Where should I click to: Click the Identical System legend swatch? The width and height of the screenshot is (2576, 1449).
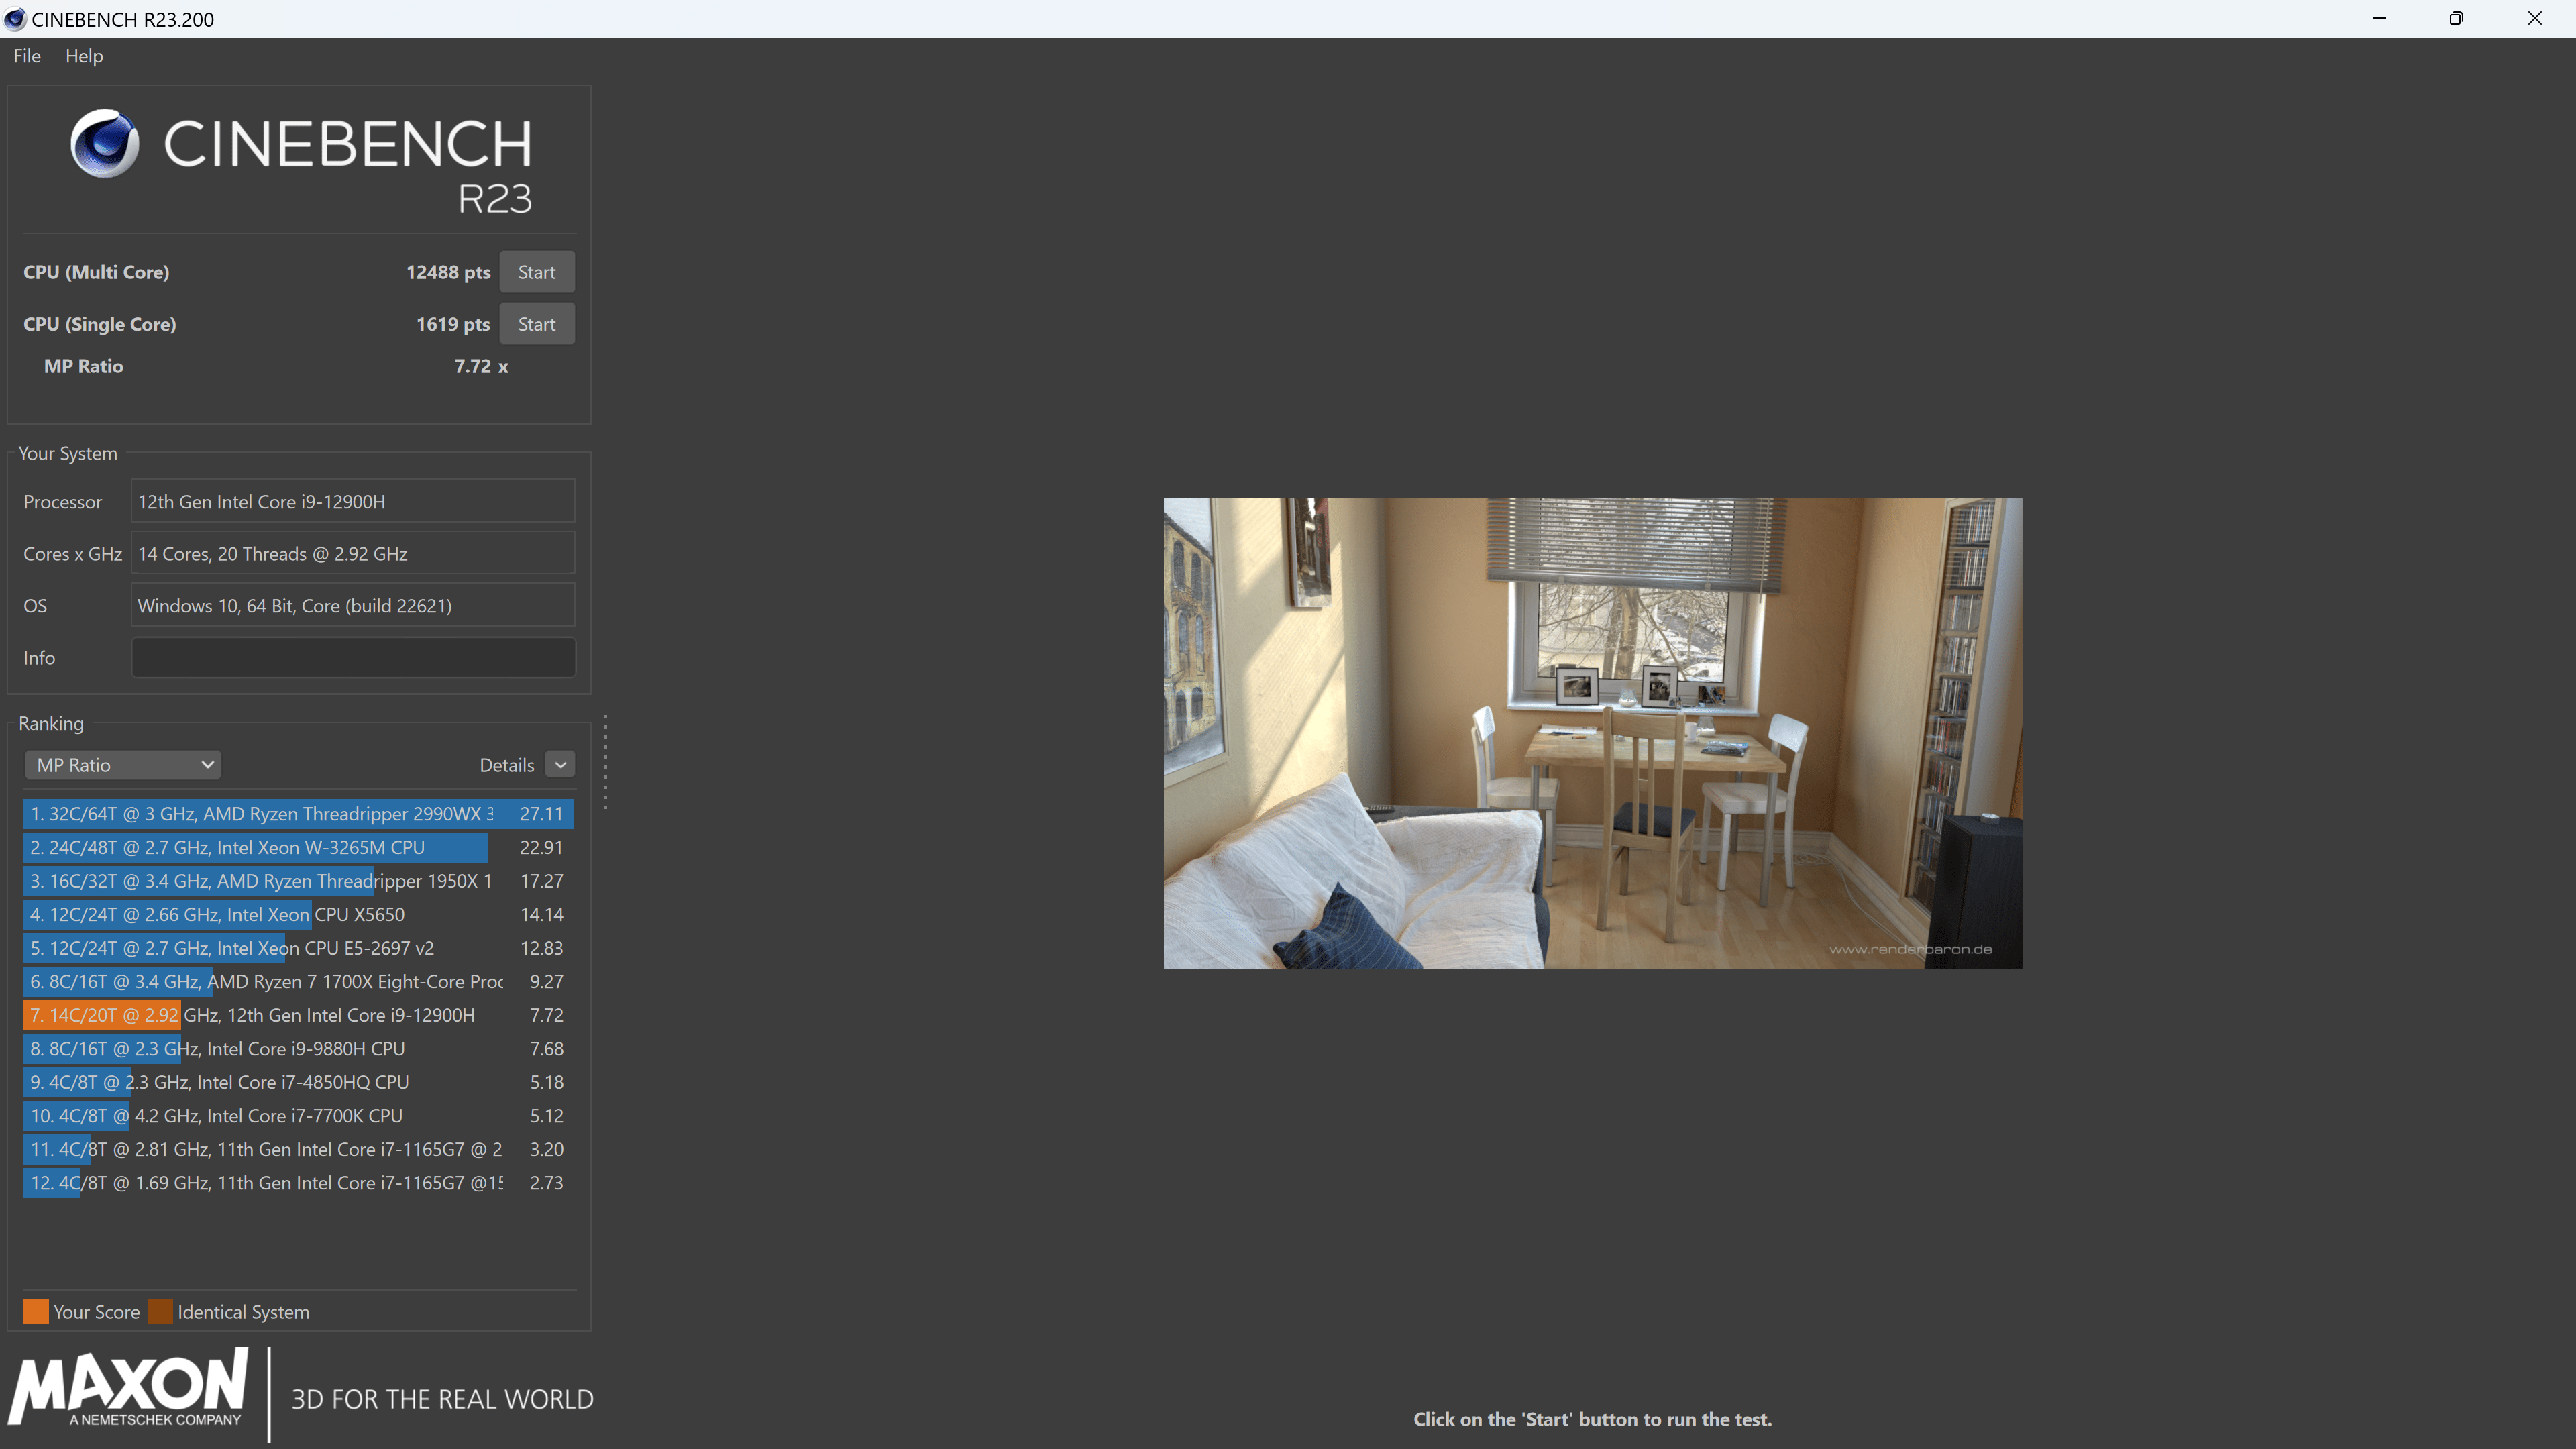point(160,1311)
